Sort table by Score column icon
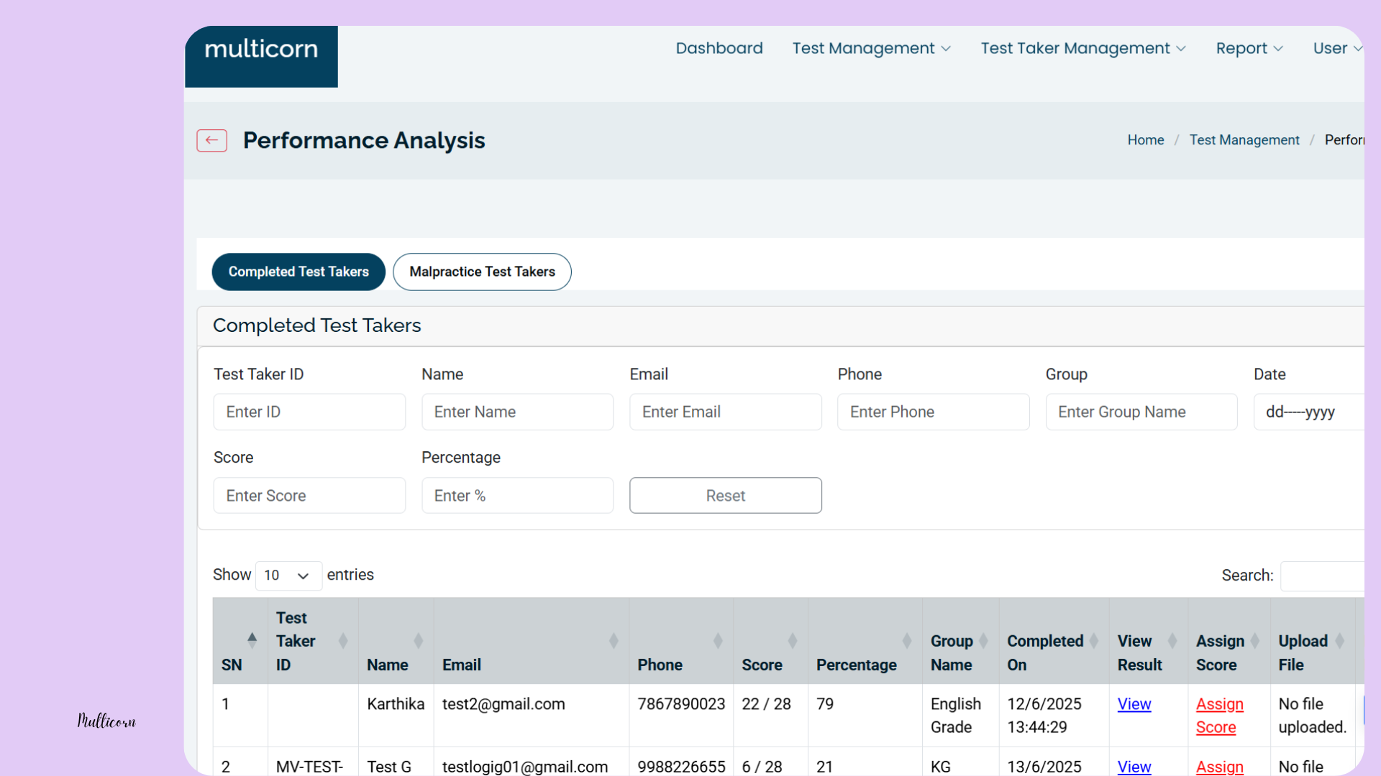The height and width of the screenshot is (776, 1381). [792, 641]
